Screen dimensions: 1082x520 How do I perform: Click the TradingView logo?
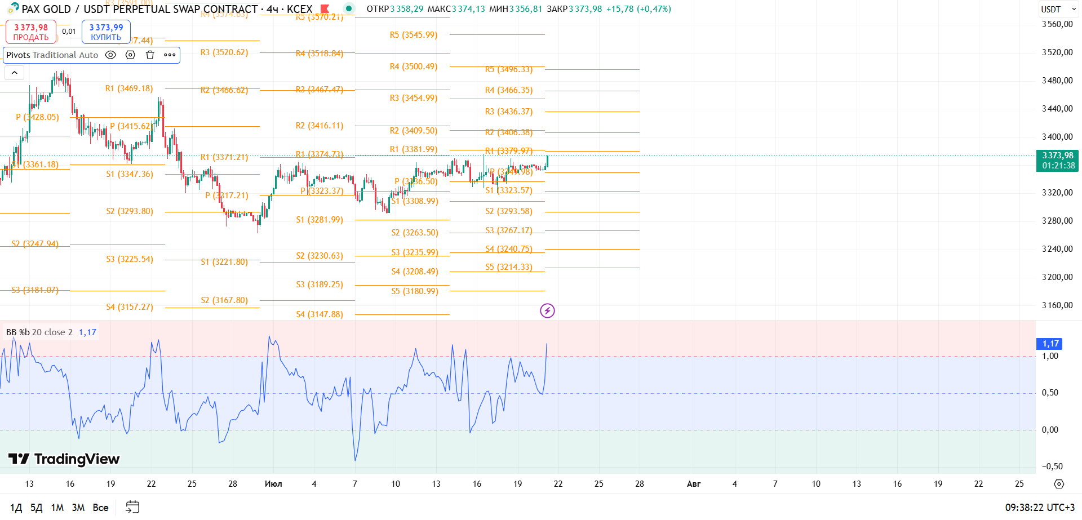click(64, 459)
